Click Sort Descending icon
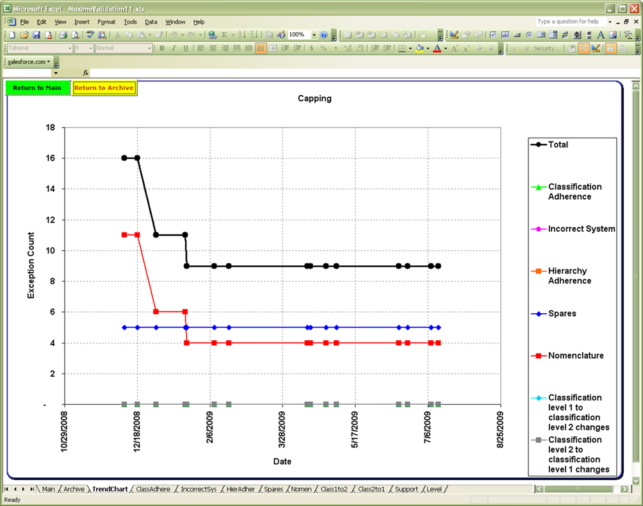The height and width of the screenshot is (506, 643). coord(254,35)
